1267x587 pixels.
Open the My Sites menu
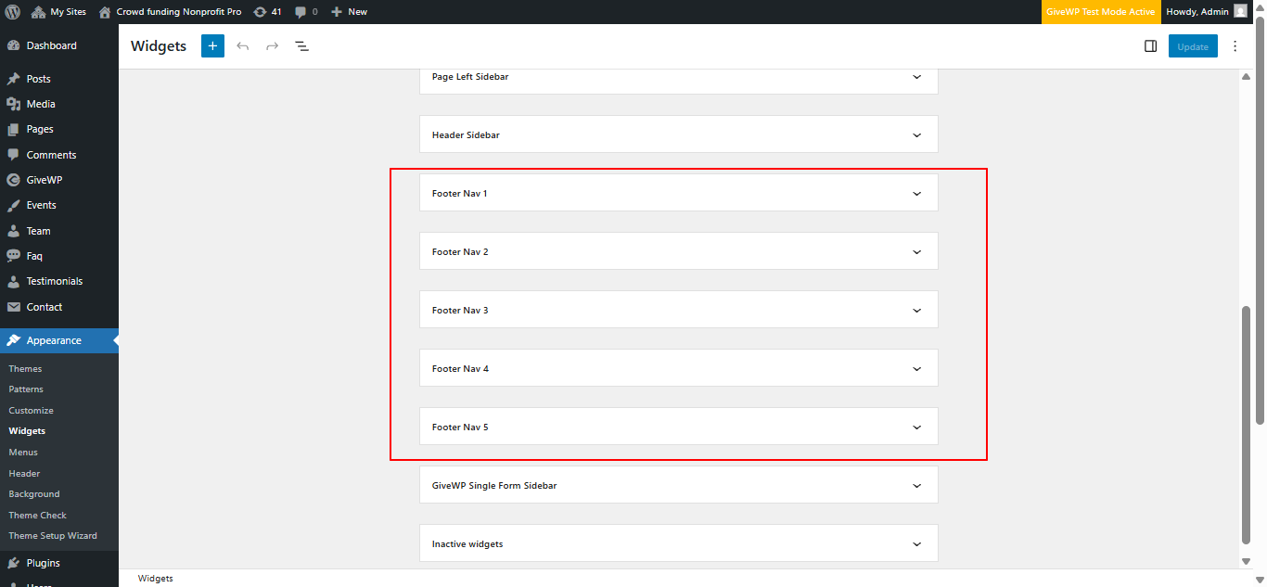click(58, 11)
